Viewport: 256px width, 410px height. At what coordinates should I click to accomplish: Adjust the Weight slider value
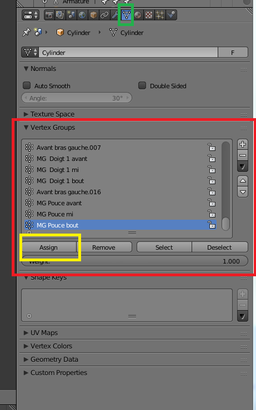coord(134,261)
